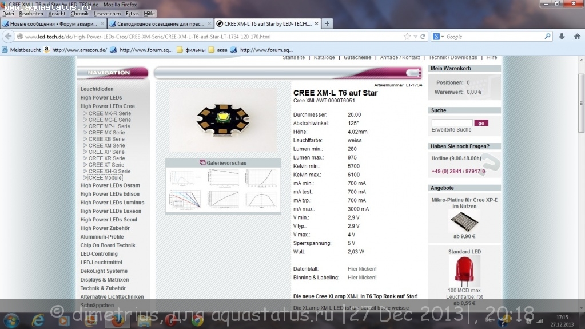The height and width of the screenshot is (329, 585).
Task: Open Firefox taskbar icon
Action: tap(118, 320)
